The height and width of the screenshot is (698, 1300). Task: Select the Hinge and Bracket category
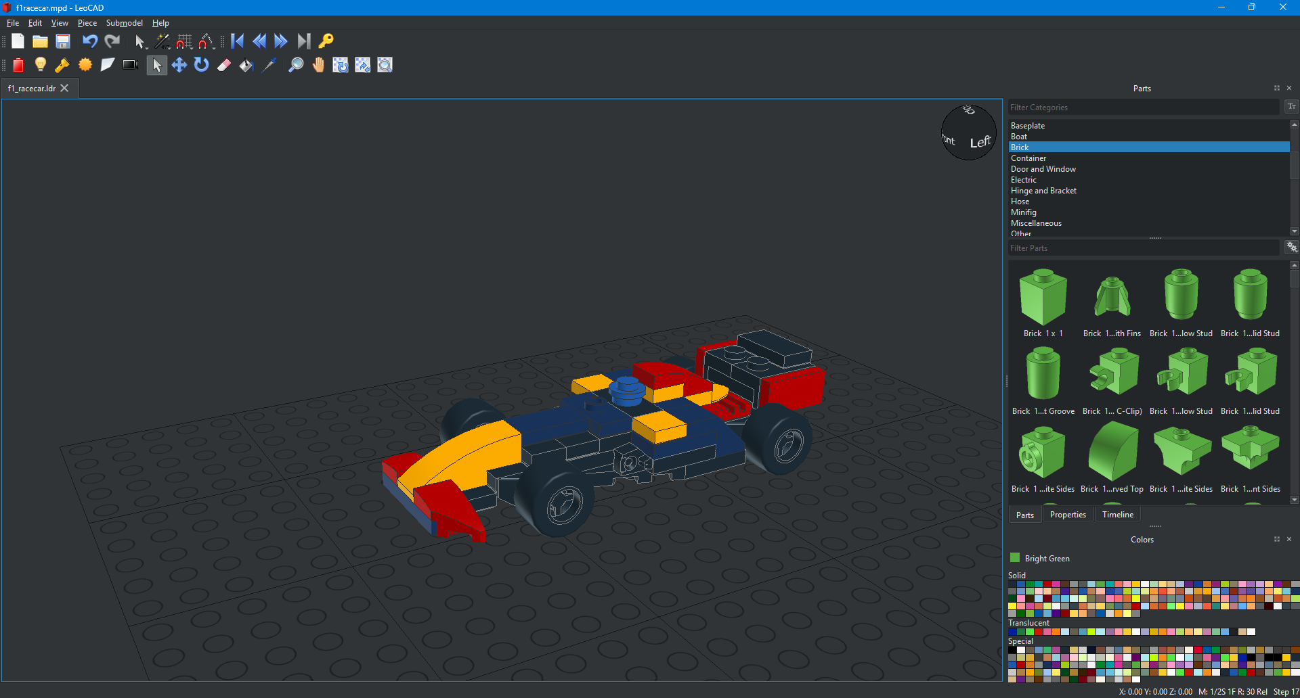click(1149, 191)
